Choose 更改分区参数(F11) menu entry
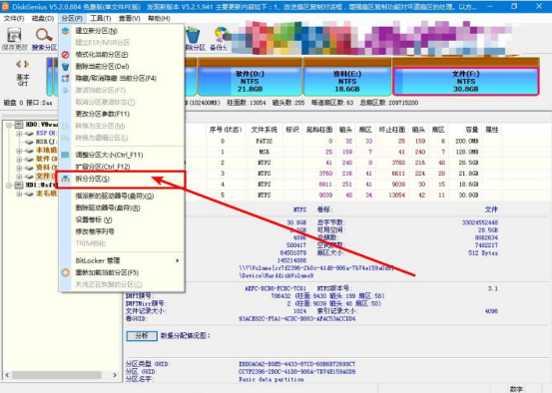Screen dimensions: 552x393 point(103,114)
